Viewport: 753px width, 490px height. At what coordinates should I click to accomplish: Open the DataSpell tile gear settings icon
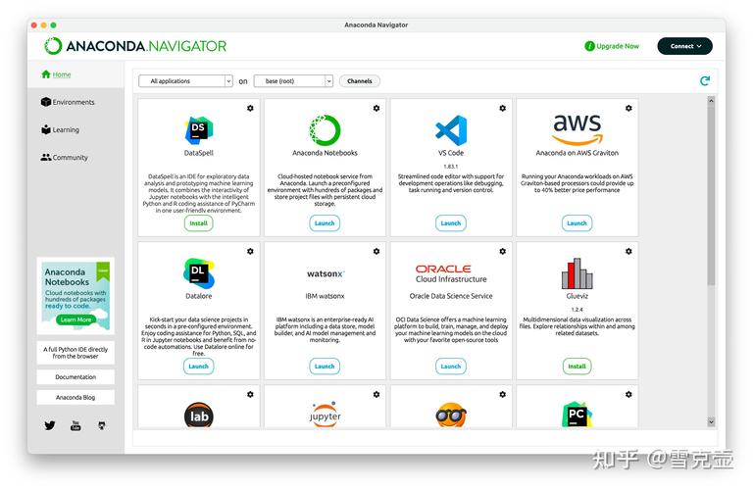tap(250, 108)
